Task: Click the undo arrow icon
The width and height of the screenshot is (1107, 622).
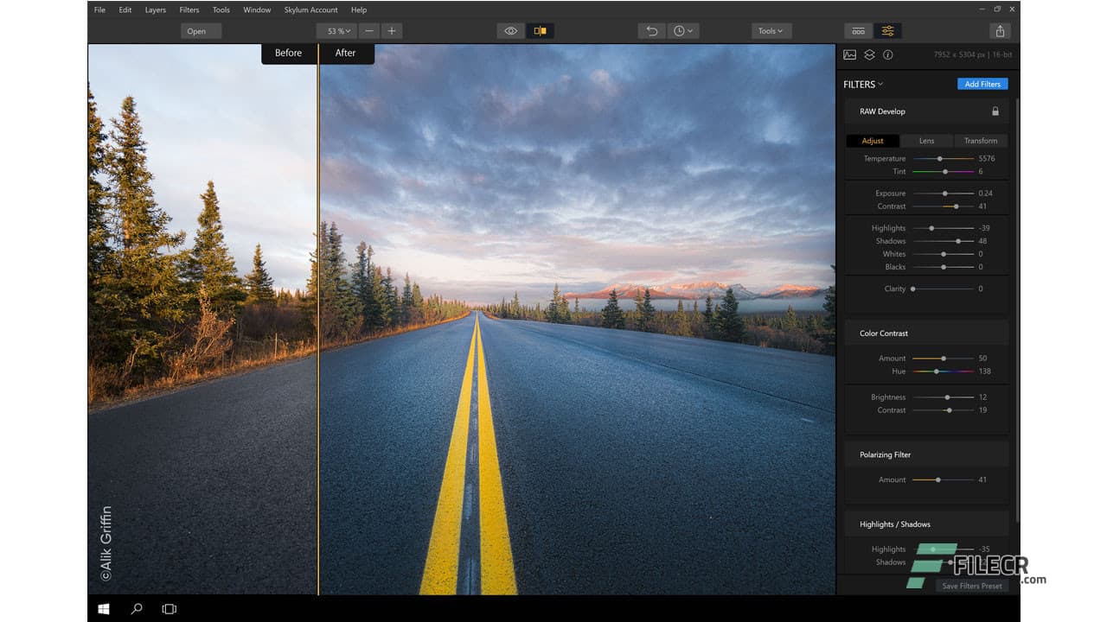Action: [651, 30]
